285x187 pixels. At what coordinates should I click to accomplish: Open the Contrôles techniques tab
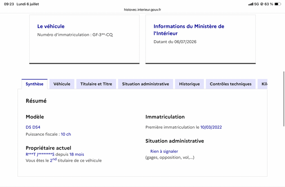(x=230, y=84)
